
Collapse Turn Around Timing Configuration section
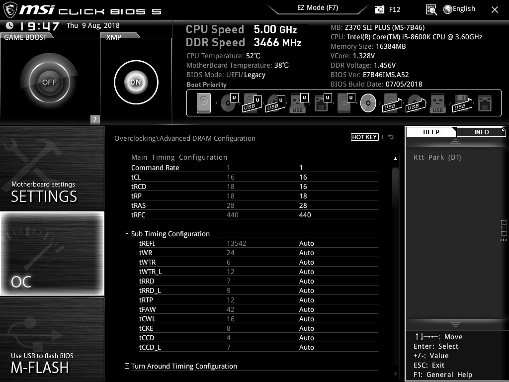(127, 366)
